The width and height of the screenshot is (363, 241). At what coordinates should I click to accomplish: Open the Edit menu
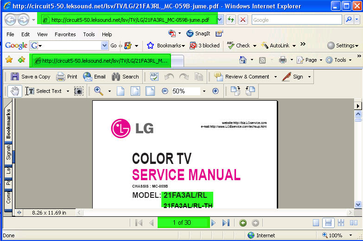(x=25, y=34)
